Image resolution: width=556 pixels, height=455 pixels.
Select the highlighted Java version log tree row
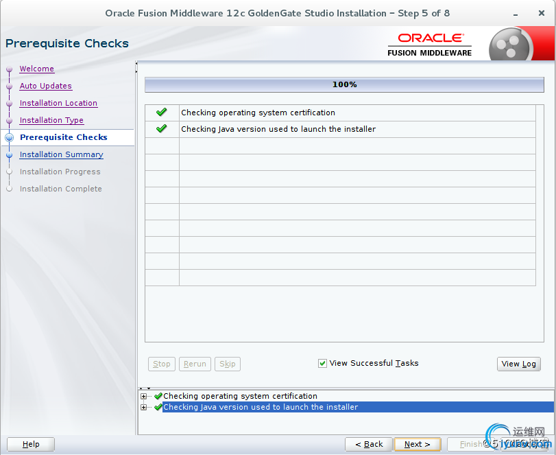358,407
